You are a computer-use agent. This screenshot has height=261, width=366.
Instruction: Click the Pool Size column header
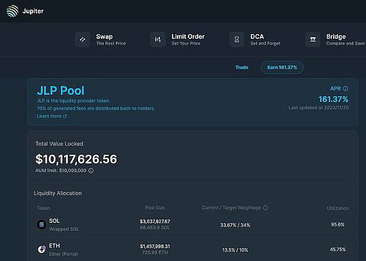[x=154, y=208]
